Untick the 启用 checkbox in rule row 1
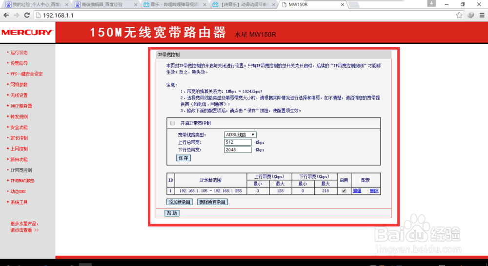Viewport: 488px width, 266px height. tap(344, 191)
